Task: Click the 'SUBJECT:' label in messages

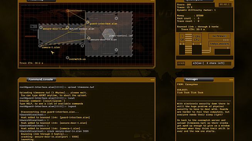Action: coord(182,90)
